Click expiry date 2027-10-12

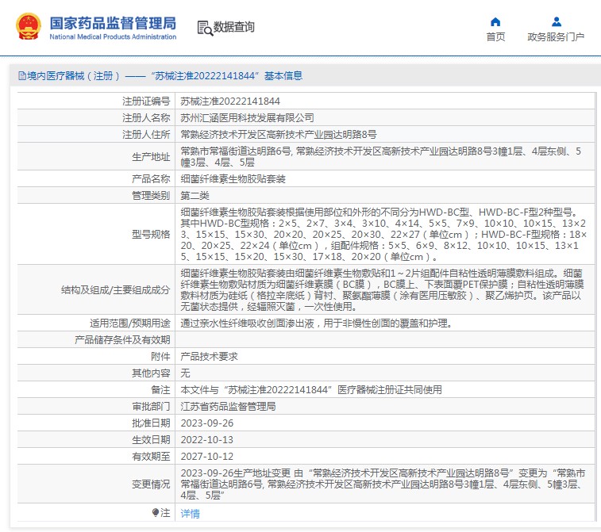click(207, 456)
